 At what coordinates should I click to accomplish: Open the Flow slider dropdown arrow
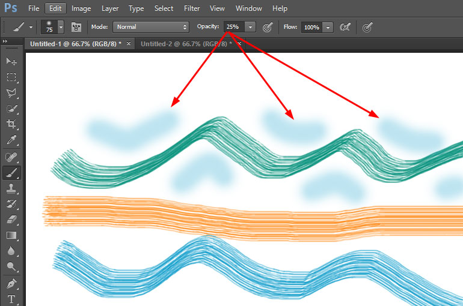328,28
